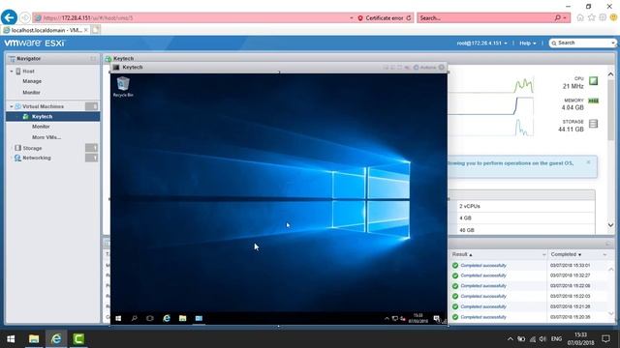Click the CPU usage icon

point(594,81)
